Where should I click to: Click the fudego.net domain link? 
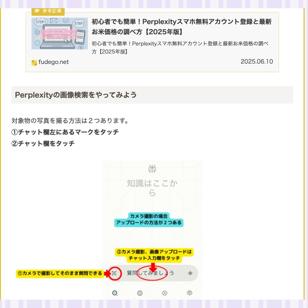pyautogui.click(x=54, y=62)
